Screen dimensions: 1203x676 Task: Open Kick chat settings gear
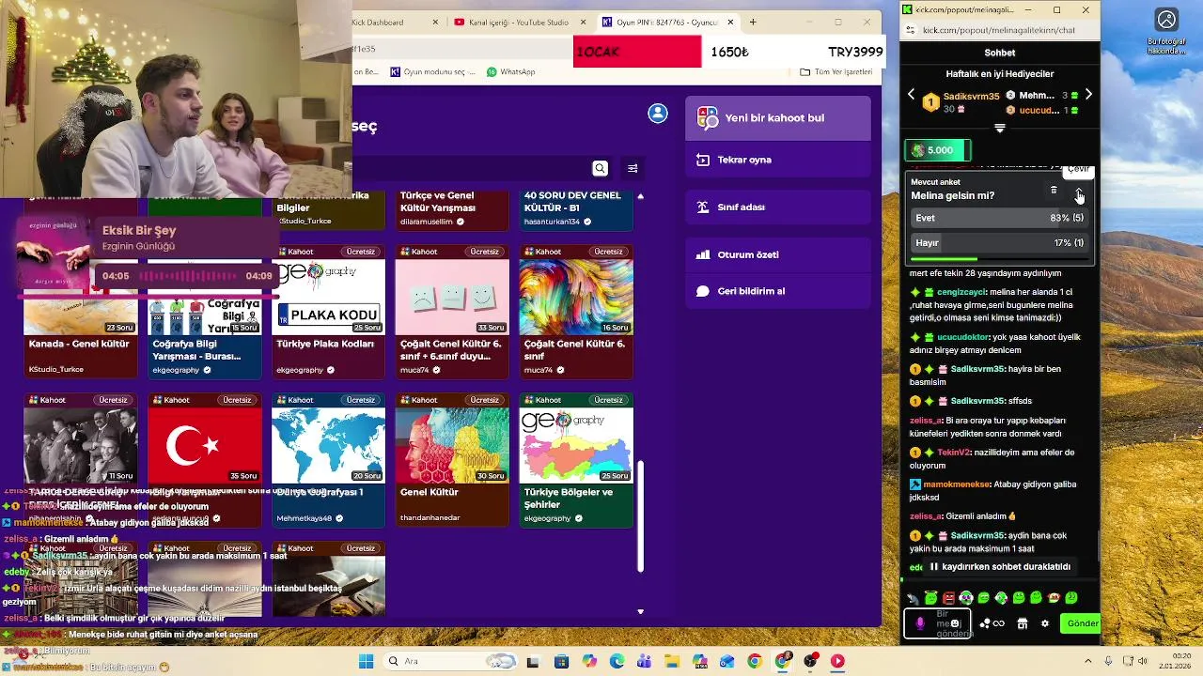[x=1045, y=623]
